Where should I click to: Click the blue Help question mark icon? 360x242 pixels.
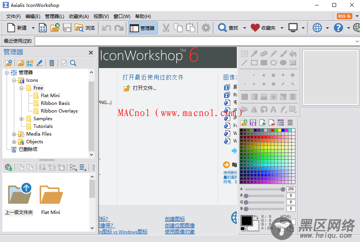(338, 28)
